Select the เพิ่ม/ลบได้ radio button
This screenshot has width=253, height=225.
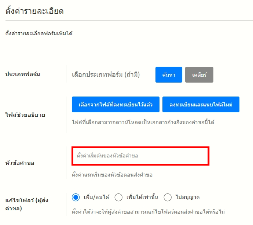pyautogui.click(x=76, y=197)
